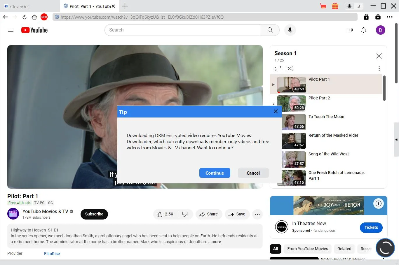Click the Create video icon
This screenshot has height=265, width=399.
coord(349,30)
